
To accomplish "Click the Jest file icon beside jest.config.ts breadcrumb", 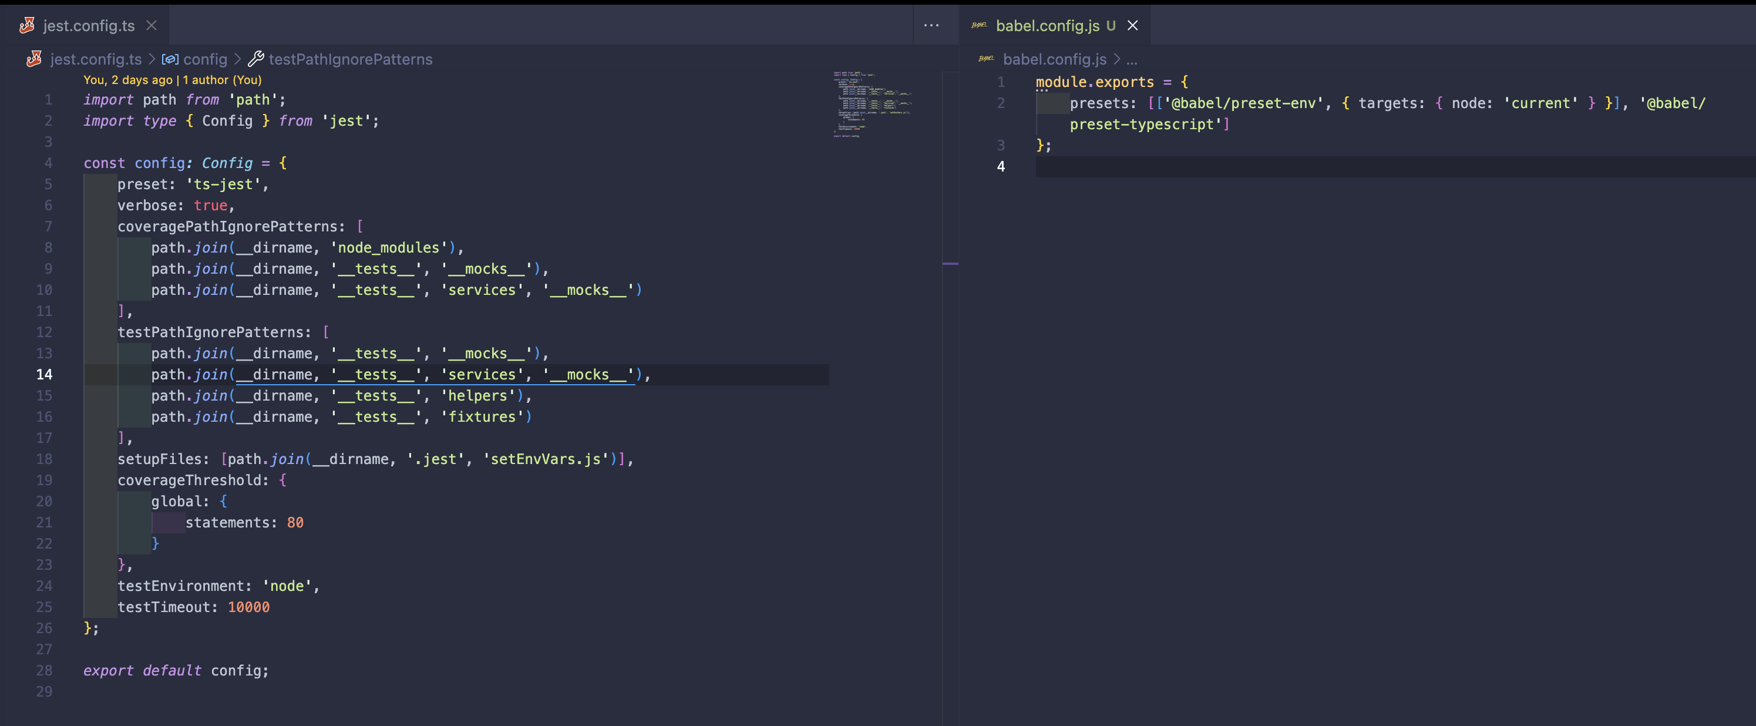I will (33, 59).
